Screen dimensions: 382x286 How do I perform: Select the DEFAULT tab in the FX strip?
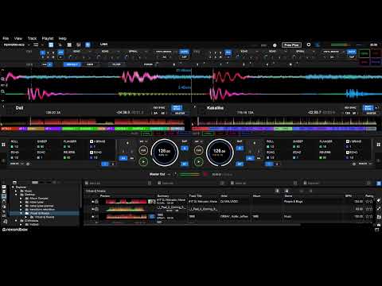[72, 64]
